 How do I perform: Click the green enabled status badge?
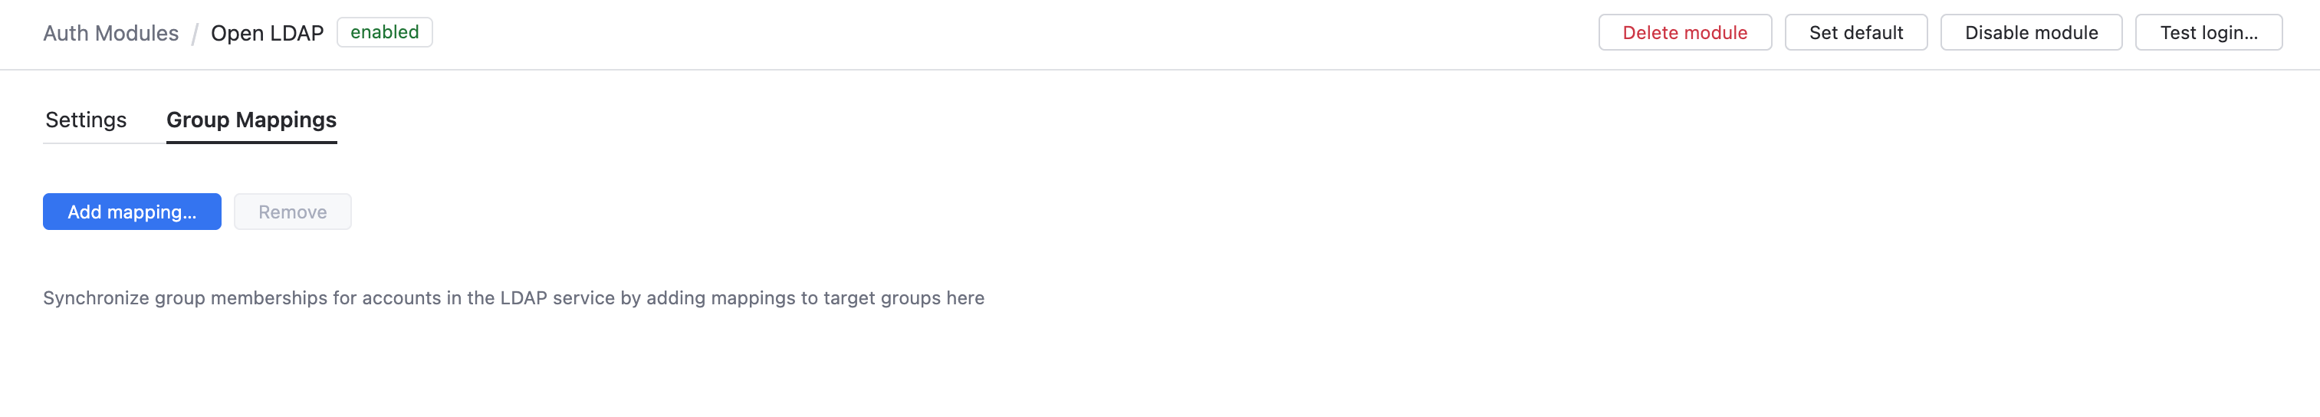point(385,32)
